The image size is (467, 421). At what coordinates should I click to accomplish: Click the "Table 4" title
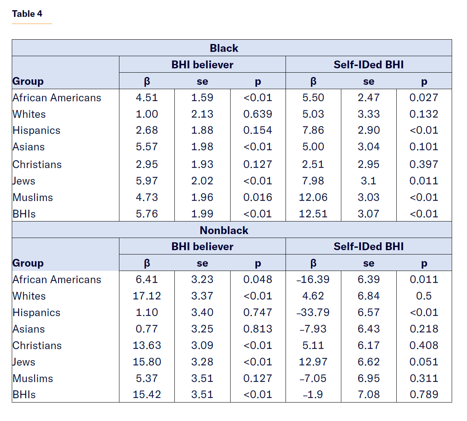coord(27,14)
